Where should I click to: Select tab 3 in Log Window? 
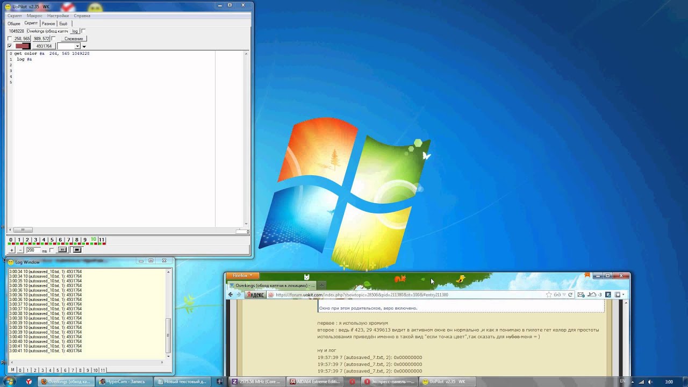click(x=42, y=370)
